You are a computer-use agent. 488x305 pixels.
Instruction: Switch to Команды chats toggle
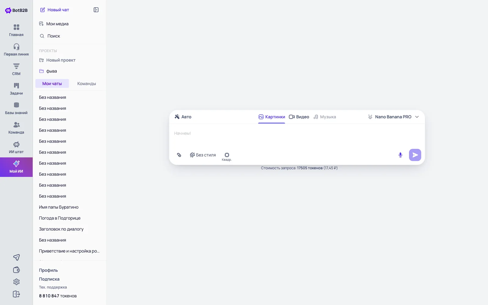tap(87, 84)
